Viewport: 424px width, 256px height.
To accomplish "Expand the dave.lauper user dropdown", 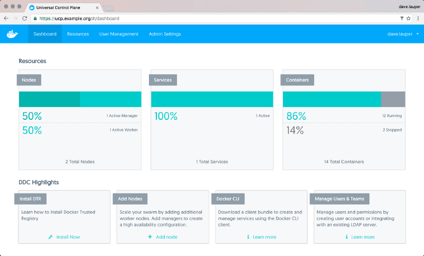I will [403, 34].
